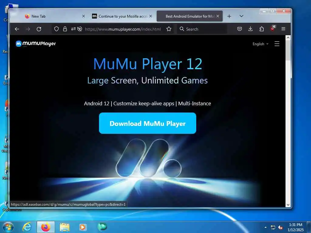The image size is (311, 233).
Task: Click the blocked autoplay icon in address bar
Action: 80,29
